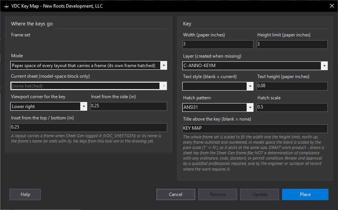Close the VDC Key Map dialog
This screenshot has width=338, height=210.
tap(332, 6)
